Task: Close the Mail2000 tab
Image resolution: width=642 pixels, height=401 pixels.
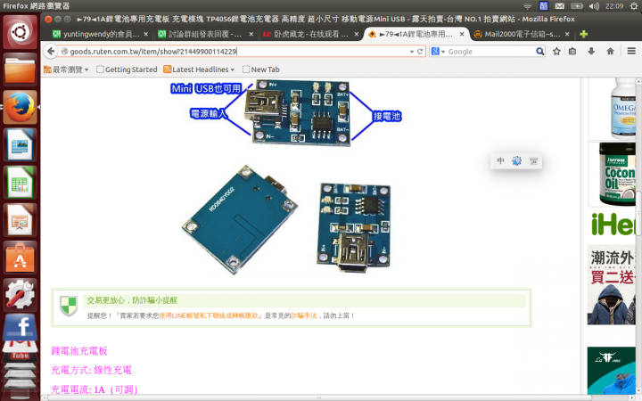Action: pos(567,34)
